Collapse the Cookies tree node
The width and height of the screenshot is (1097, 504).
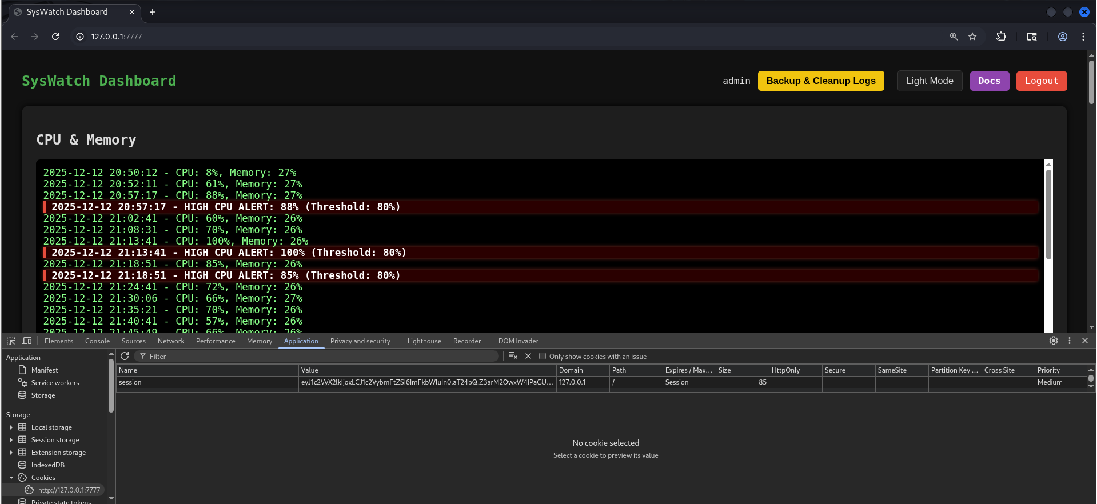11,478
